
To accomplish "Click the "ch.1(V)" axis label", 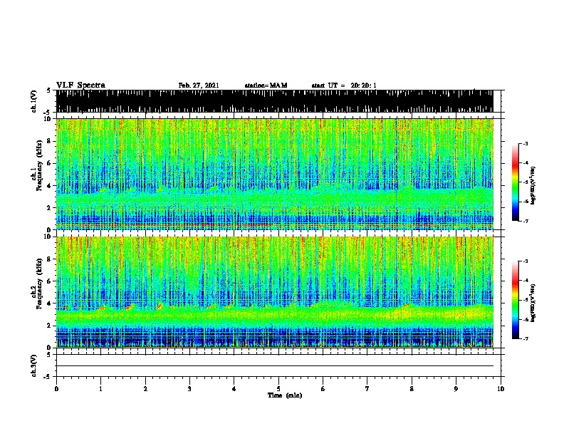I will 34,101.
